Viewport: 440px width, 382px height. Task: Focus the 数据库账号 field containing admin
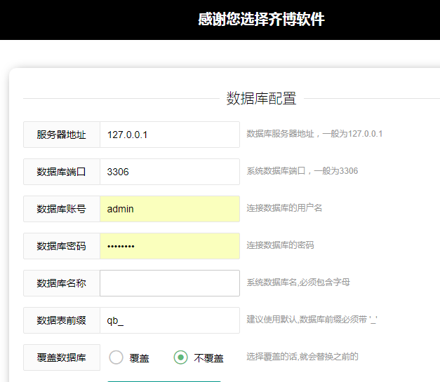(169, 209)
